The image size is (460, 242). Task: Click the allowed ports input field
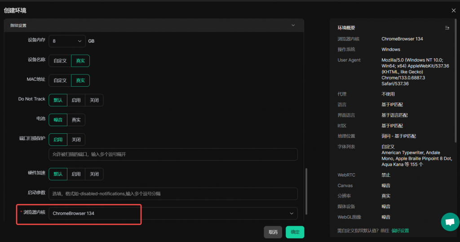click(x=173, y=154)
